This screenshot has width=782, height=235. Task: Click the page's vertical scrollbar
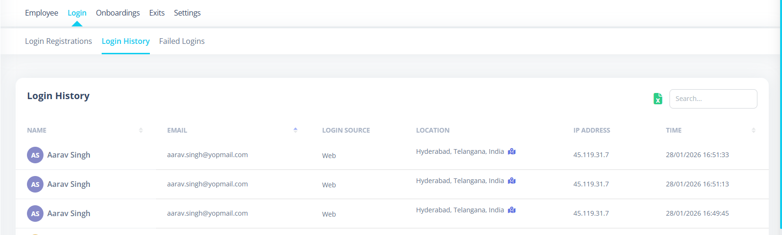(x=781, y=114)
